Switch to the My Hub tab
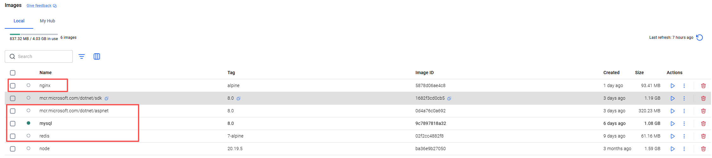Viewport: 712px width, 158px height. pos(47,21)
